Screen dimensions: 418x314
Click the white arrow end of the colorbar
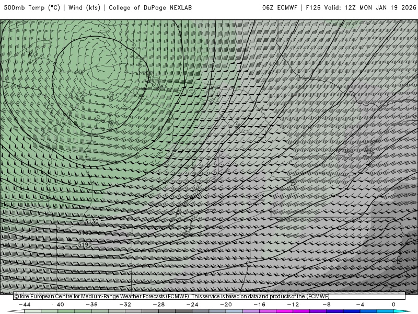coord(16,311)
